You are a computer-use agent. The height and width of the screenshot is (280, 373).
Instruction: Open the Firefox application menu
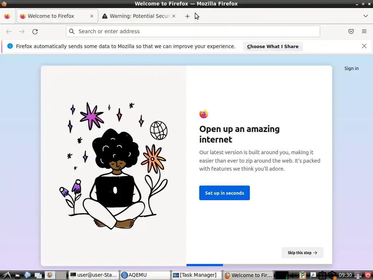coord(364,31)
